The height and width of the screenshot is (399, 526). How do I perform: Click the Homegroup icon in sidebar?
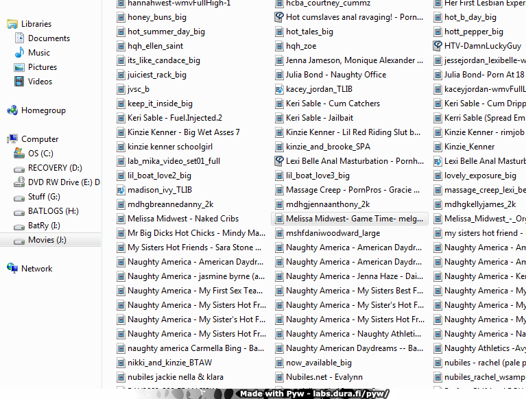click(12, 110)
